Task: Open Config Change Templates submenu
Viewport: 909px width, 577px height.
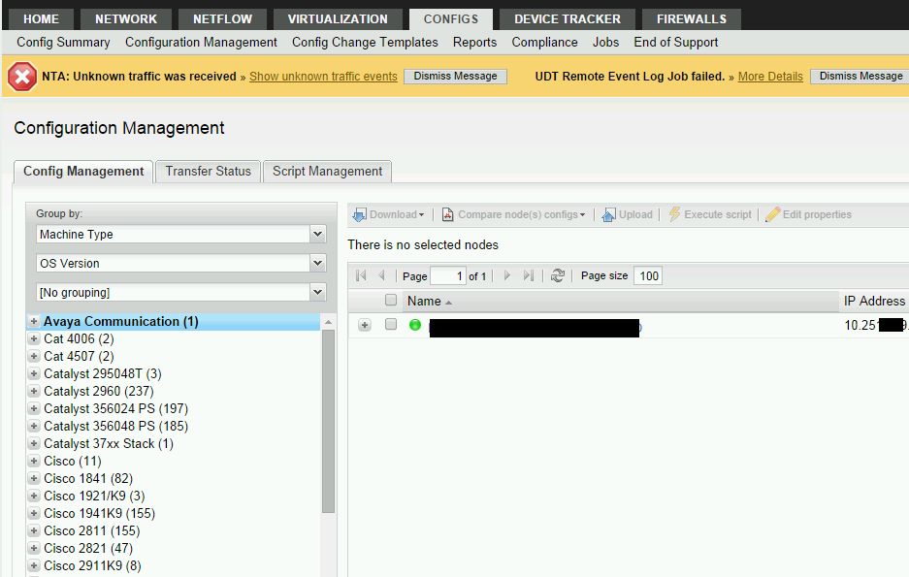Action: (x=365, y=43)
